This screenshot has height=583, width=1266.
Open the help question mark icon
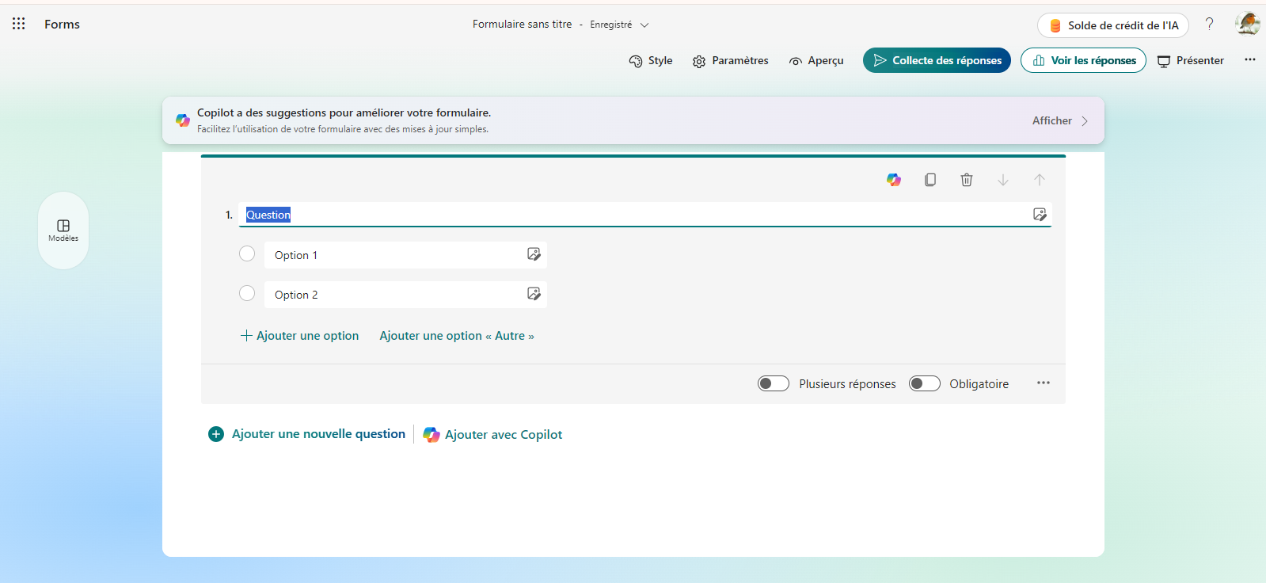[x=1209, y=24]
